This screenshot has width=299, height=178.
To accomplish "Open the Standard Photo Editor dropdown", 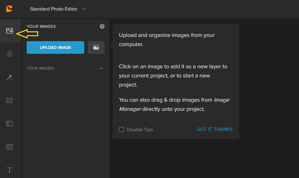I will [x=54, y=9].
